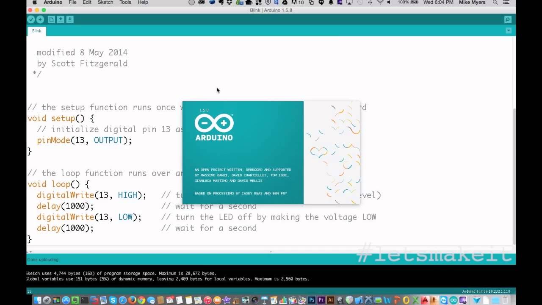Create a new sketch via the New icon

51,19
